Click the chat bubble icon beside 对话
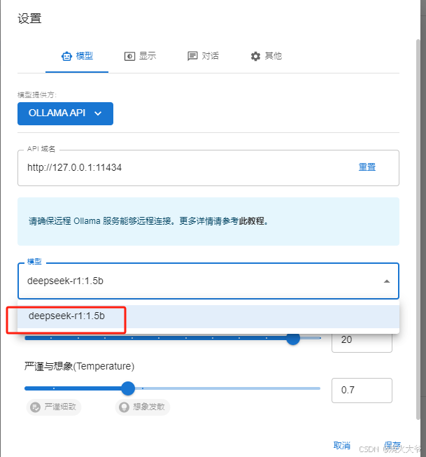 192,56
